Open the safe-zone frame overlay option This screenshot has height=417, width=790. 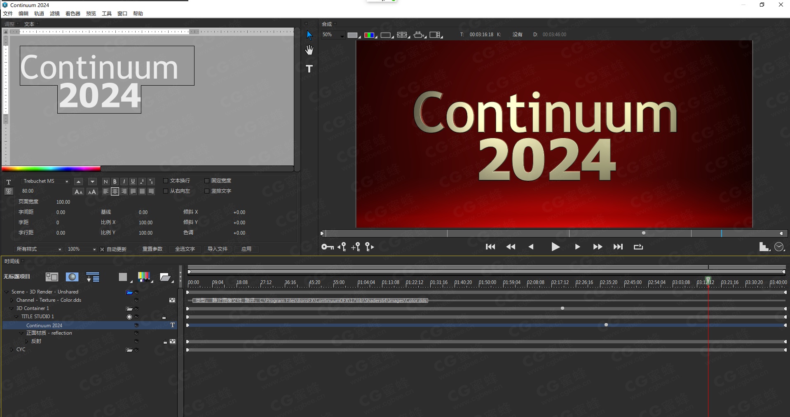click(403, 35)
